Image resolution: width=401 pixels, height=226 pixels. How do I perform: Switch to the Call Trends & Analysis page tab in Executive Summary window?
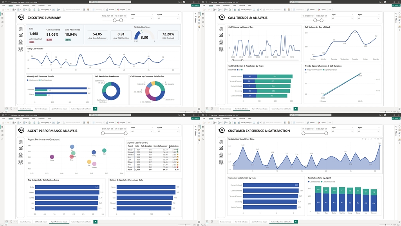[41, 109]
